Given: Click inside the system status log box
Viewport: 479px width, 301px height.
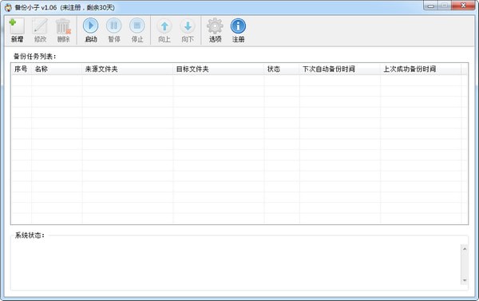Looking at the screenshot, I should tap(236, 264).
